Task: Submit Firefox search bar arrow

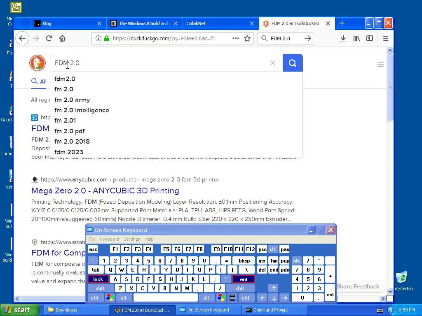Action: (307, 38)
